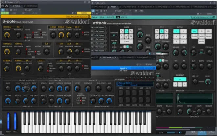Open the 2 - Attack tab dropdown arrow
Viewport: 217px width, 136px height.
tap(118, 7)
